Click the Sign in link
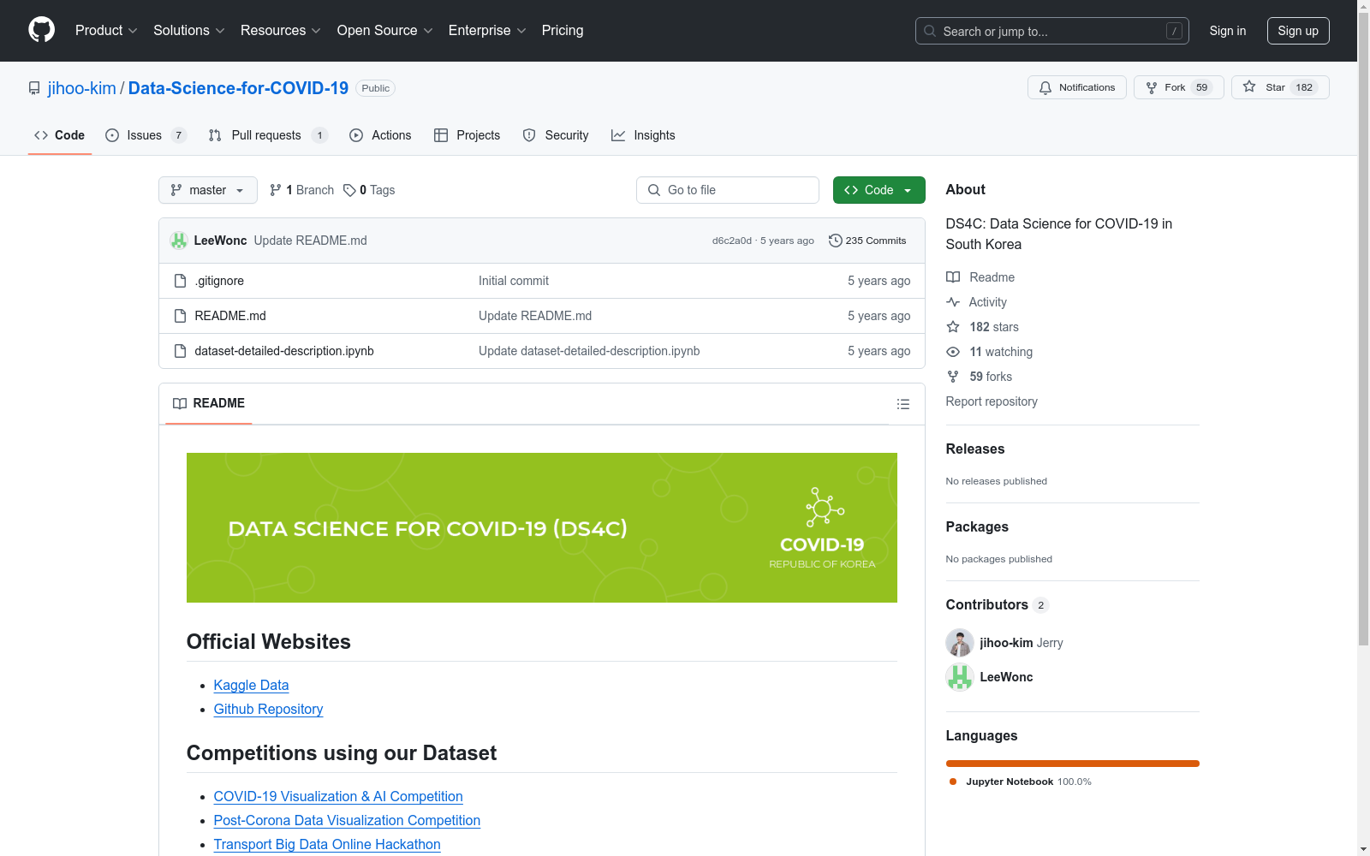Viewport: 1370px width, 856px height. pyautogui.click(x=1228, y=31)
